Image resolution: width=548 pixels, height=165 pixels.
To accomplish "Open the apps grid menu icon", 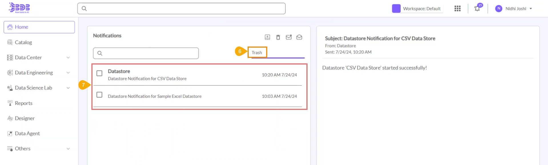I will (457, 9).
